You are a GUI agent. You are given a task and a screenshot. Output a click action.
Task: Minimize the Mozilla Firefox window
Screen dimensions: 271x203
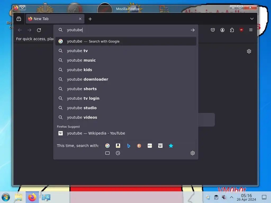[233, 7]
